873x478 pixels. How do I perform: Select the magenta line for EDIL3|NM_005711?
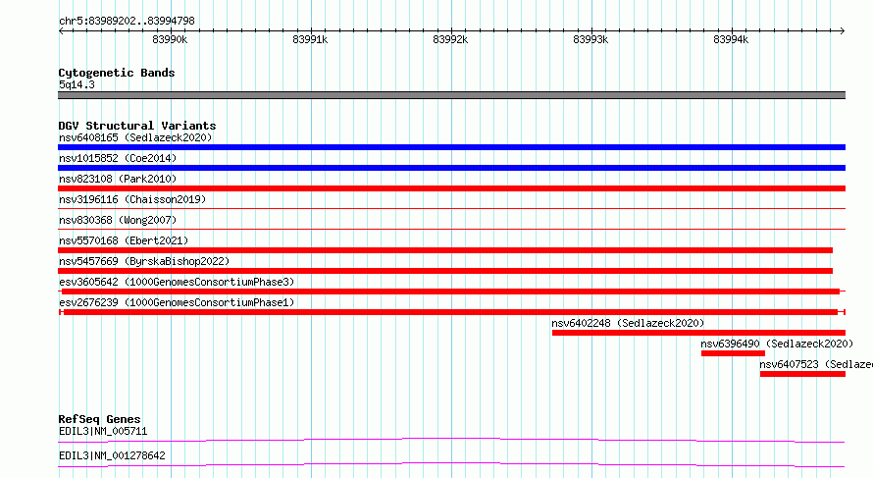point(451,440)
